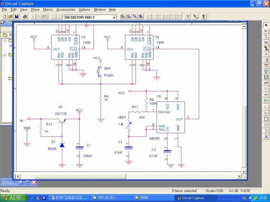Expand the plus node in the project tree
Image resolution: width=270 pixels, height=202 pixels.
tap(10, 46)
